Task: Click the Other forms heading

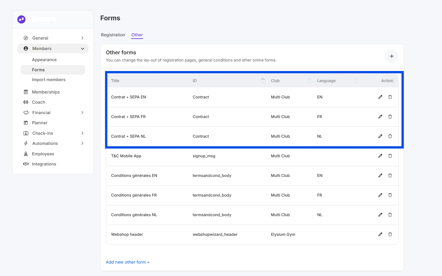Action: pyautogui.click(x=121, y=53)
